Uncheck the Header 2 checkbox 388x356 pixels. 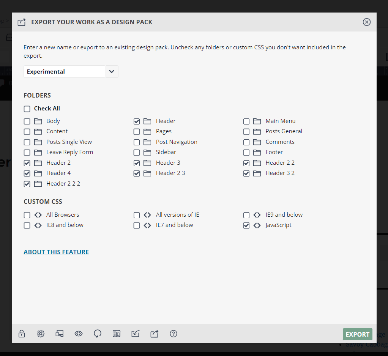coord(27,163)
